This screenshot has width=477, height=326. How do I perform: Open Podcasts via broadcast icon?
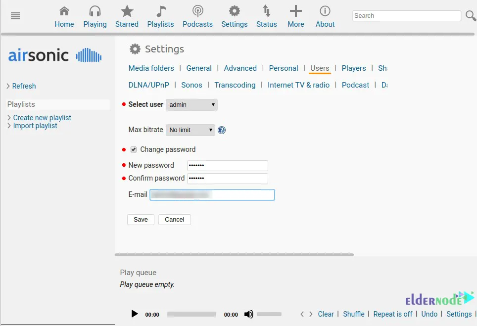point(197,11)
